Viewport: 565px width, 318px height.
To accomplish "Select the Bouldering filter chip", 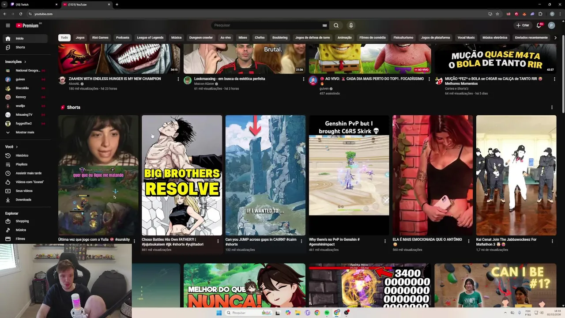I will [280, 38].
